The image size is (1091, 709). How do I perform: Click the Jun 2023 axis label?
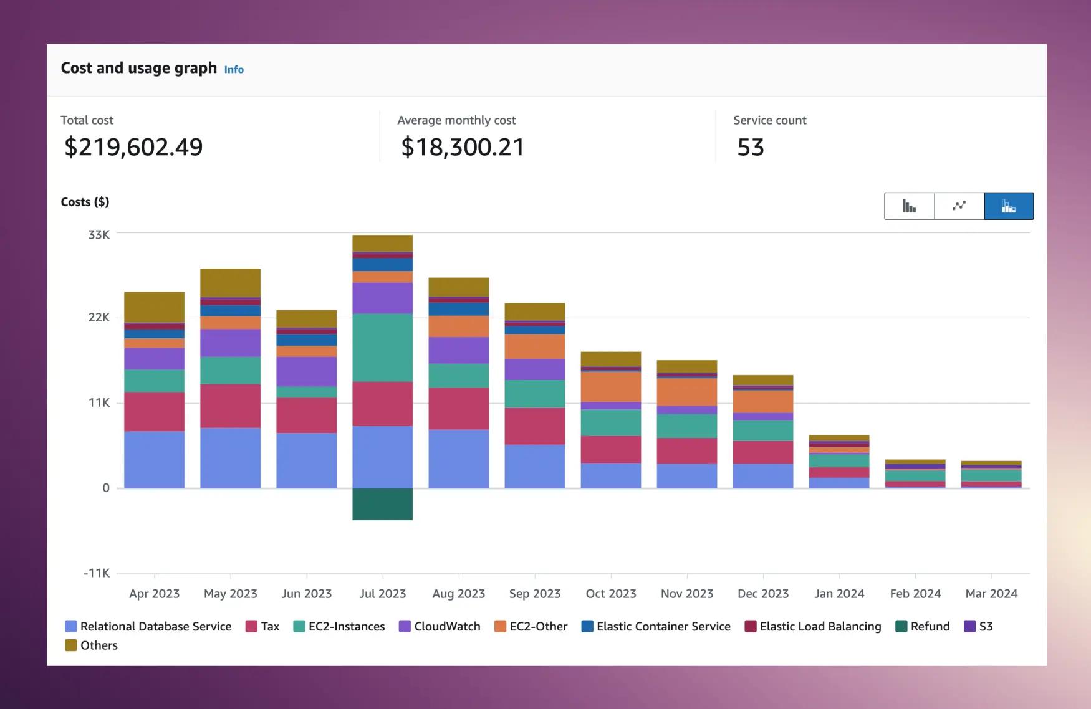tap(306, 594)
